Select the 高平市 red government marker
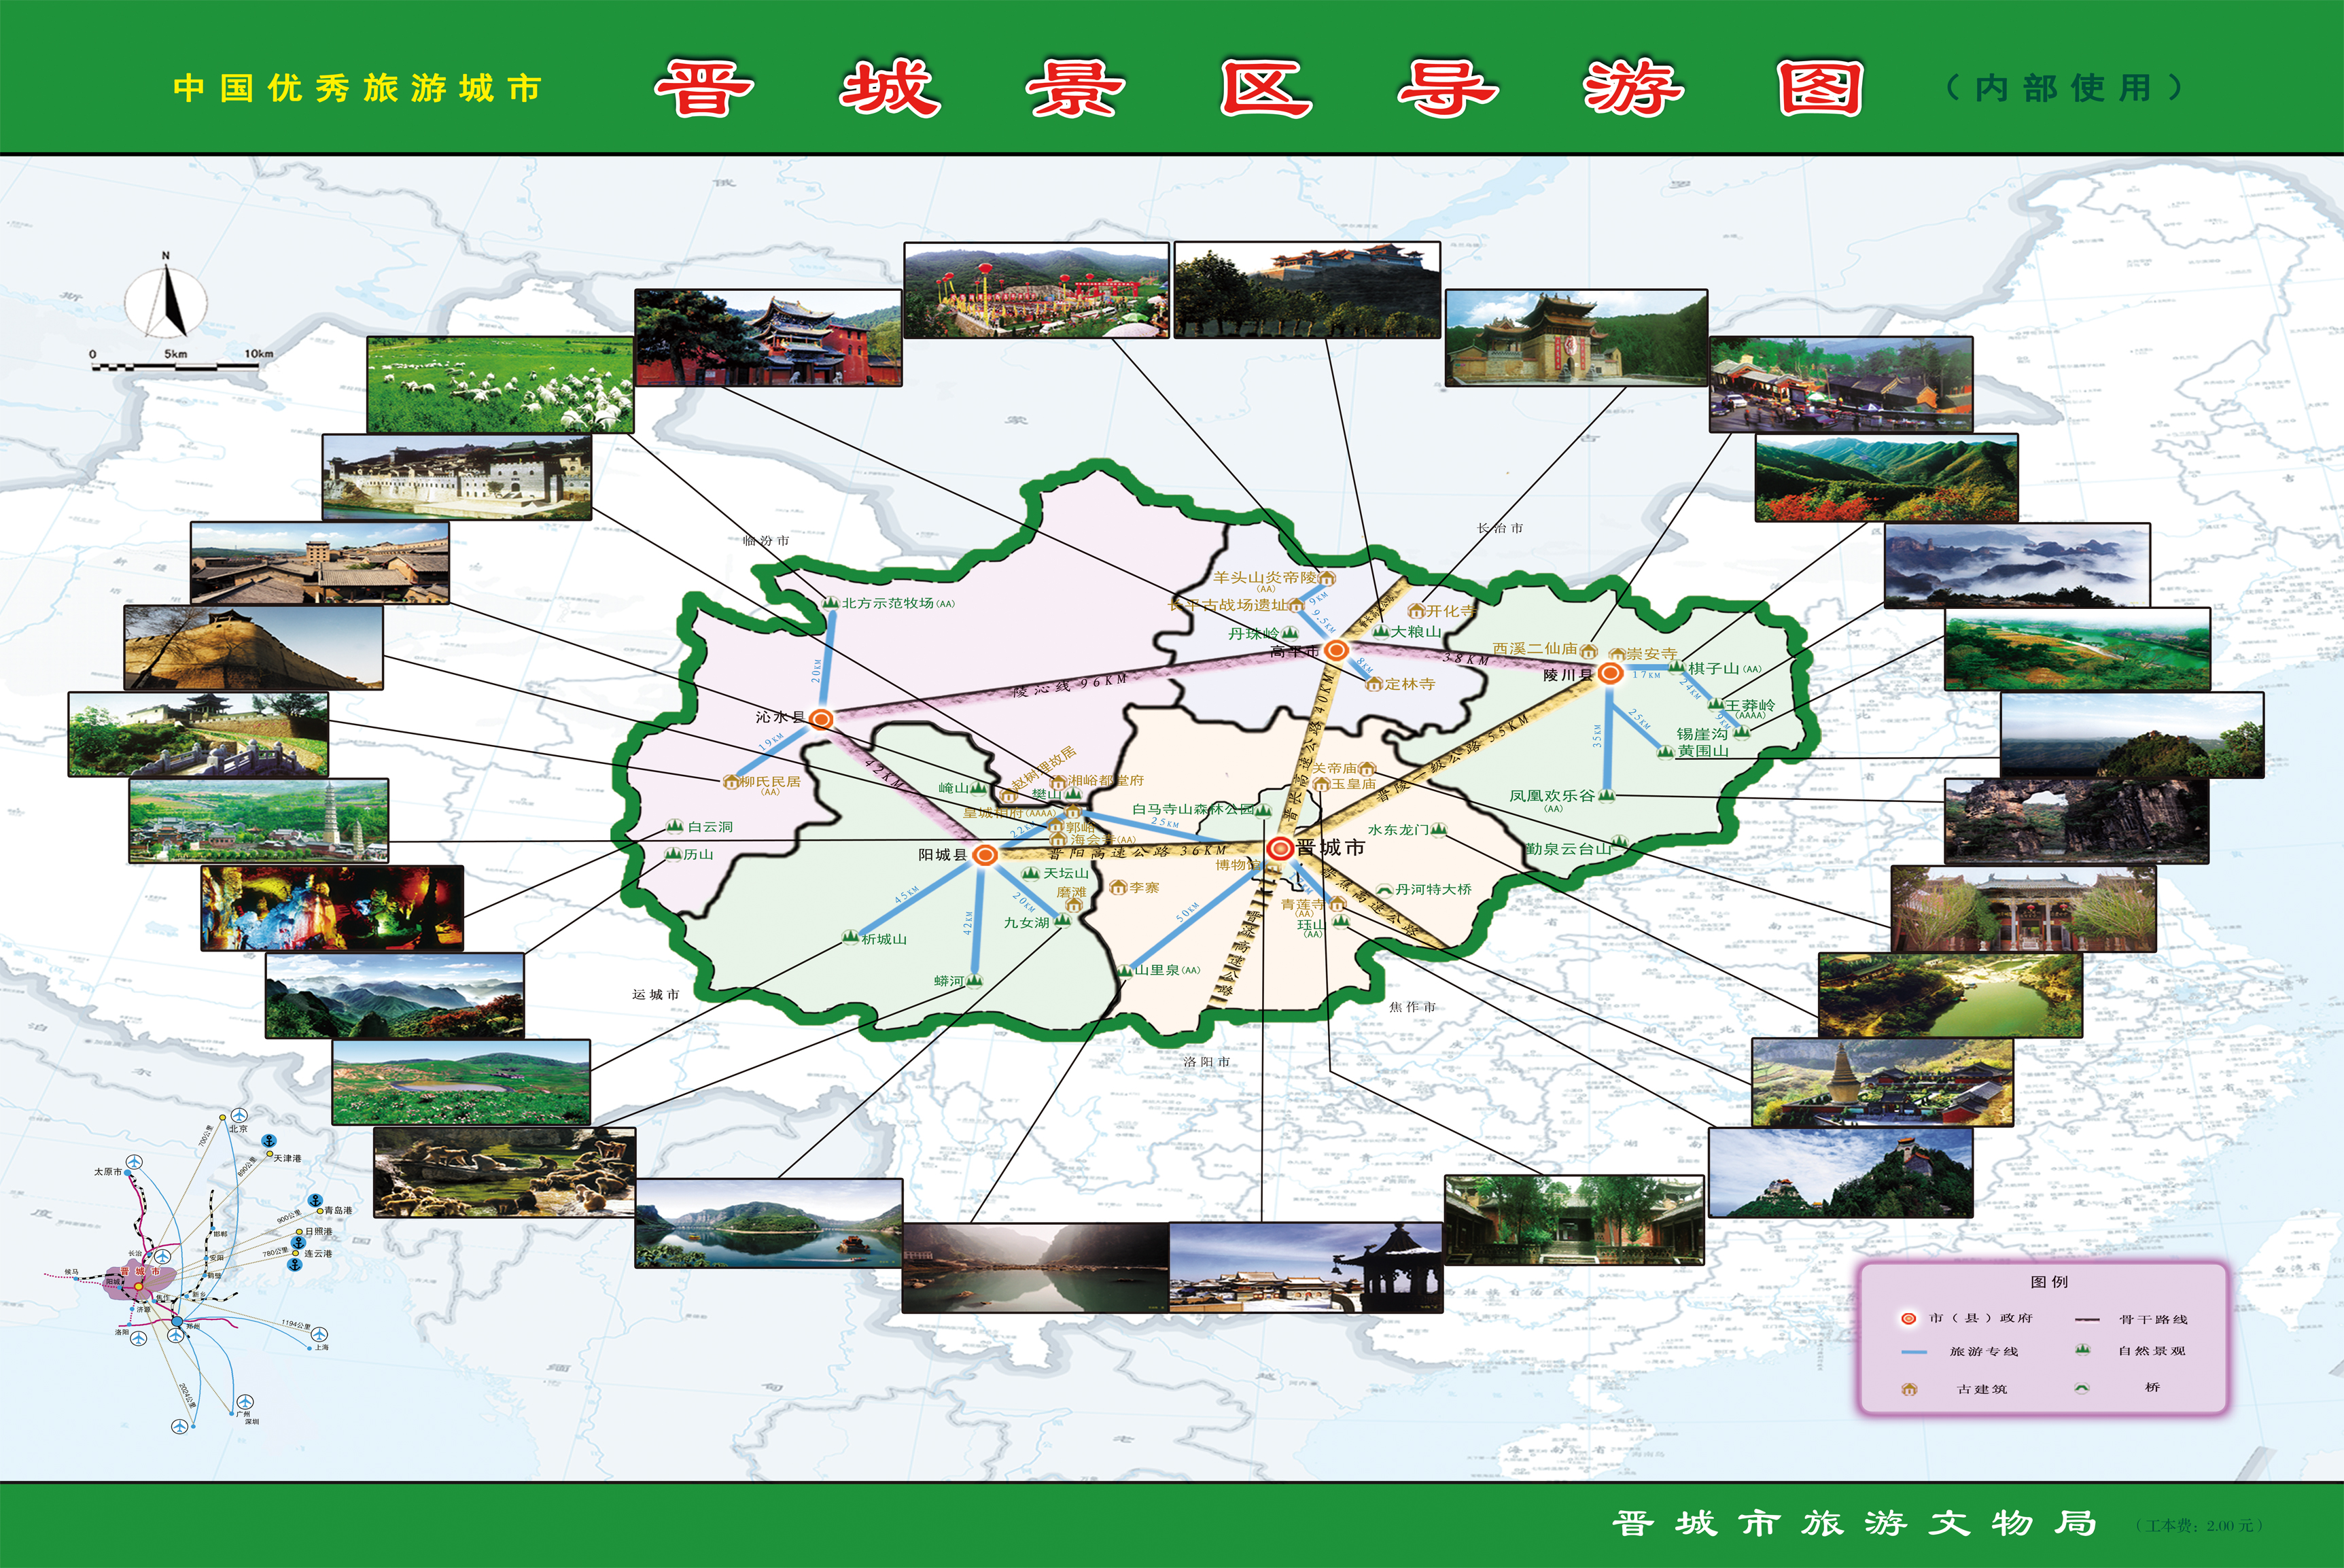Screen dimensions: 2344x1568 (1336, 651)
